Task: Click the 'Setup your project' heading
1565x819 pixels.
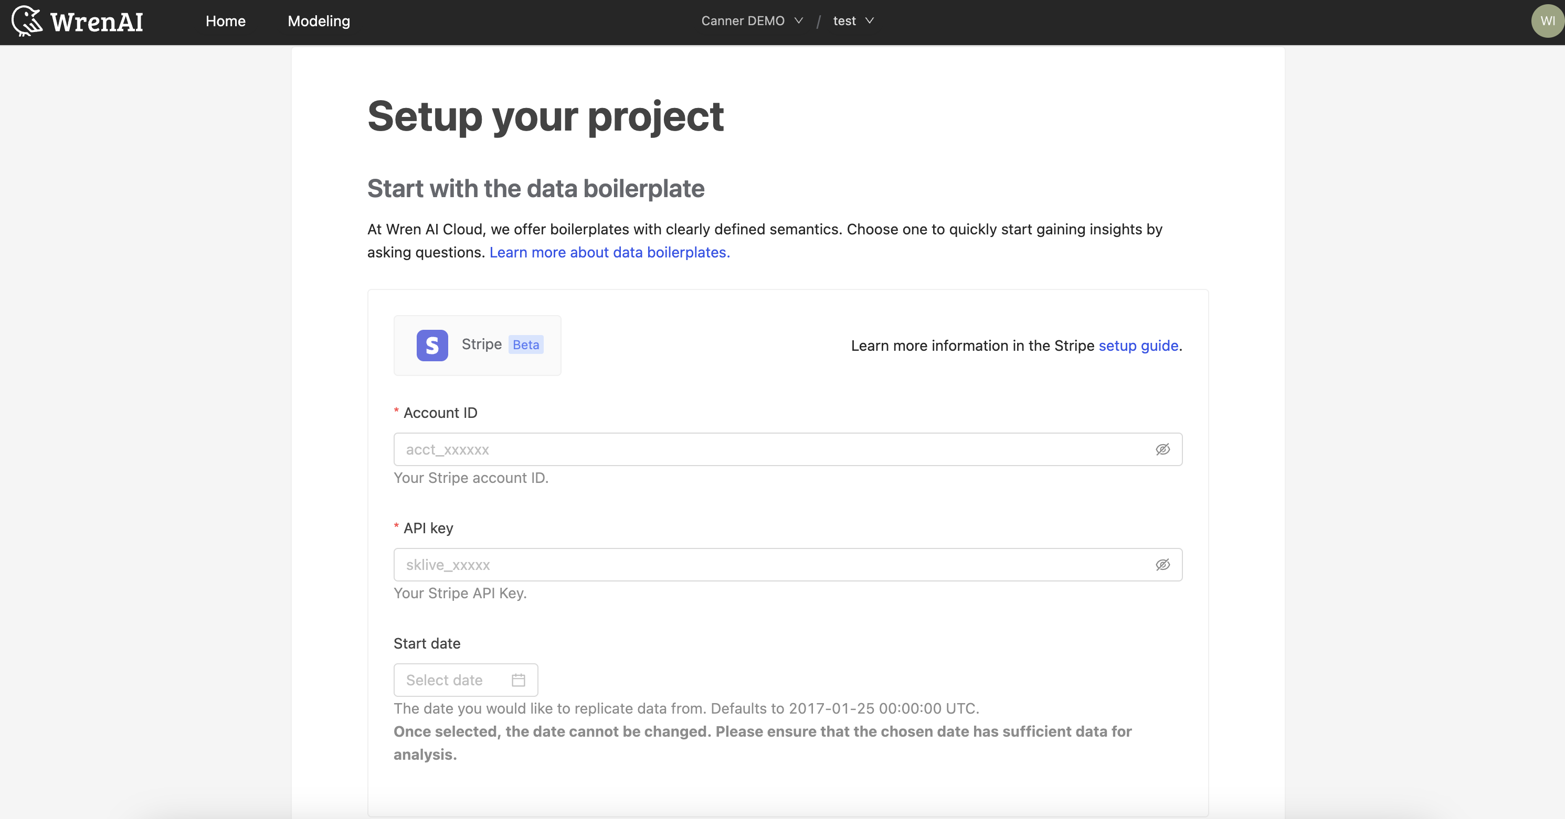Action: click(x=545, y=116)
